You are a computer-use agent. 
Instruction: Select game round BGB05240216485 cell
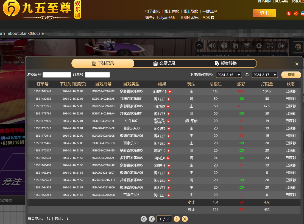(103, 91)
